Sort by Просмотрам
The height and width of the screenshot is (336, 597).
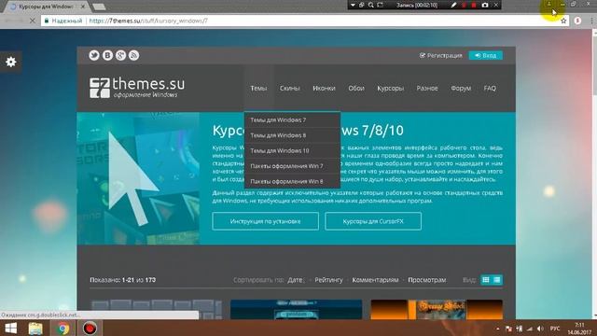[427, 280]
